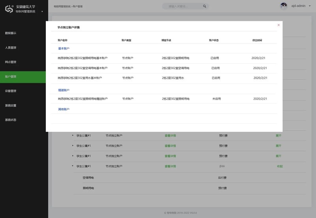Close the 节点独立账户详情 dialog
The width and height of the screenshot is (316, 218).
(278, 25)
